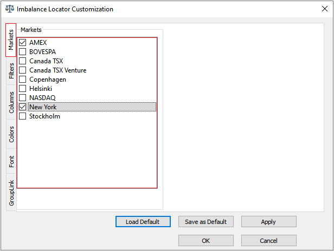Enable the Stockholm market checkbox
The width and height of the screenshot is (334, 251).
[23, 116]
